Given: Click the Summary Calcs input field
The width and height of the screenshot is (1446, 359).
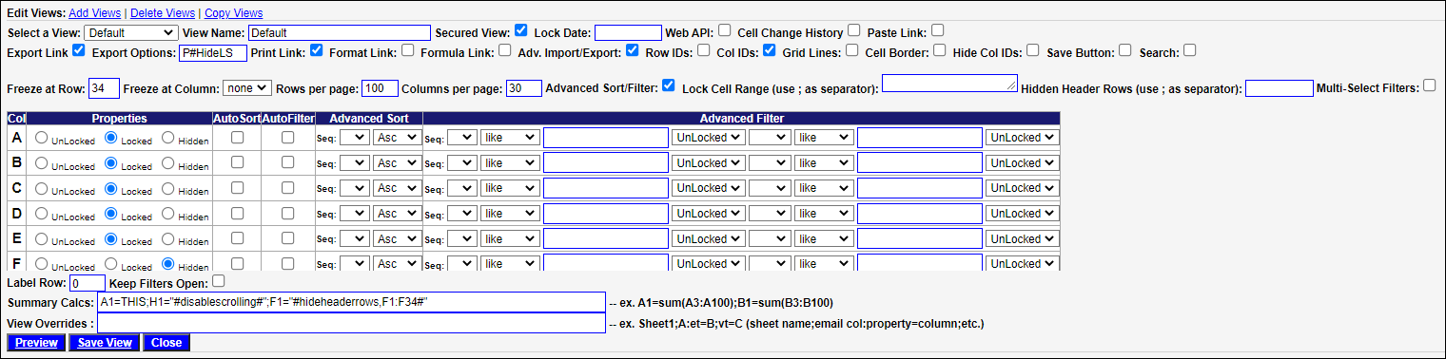Looking at the screenshot, I should coord(351,302).
